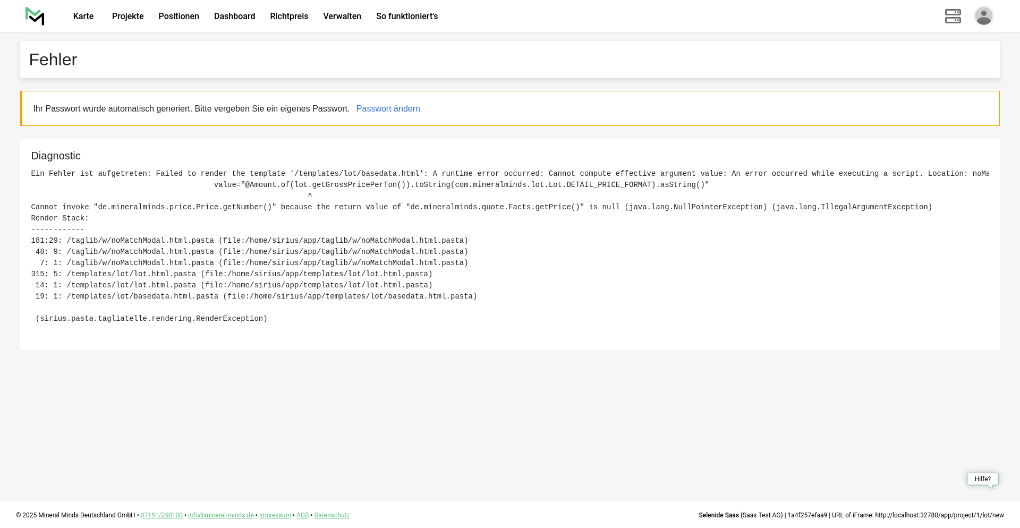Click the Fehler page heading
The width and height of the screenshot is (1020, 528).
point(53,60)
